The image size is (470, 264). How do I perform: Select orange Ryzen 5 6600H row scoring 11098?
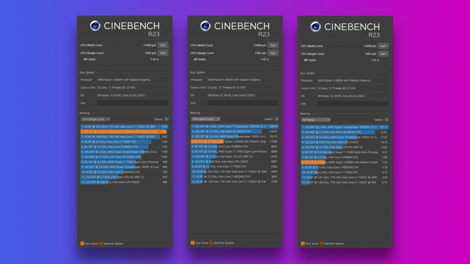pos(235,142)
